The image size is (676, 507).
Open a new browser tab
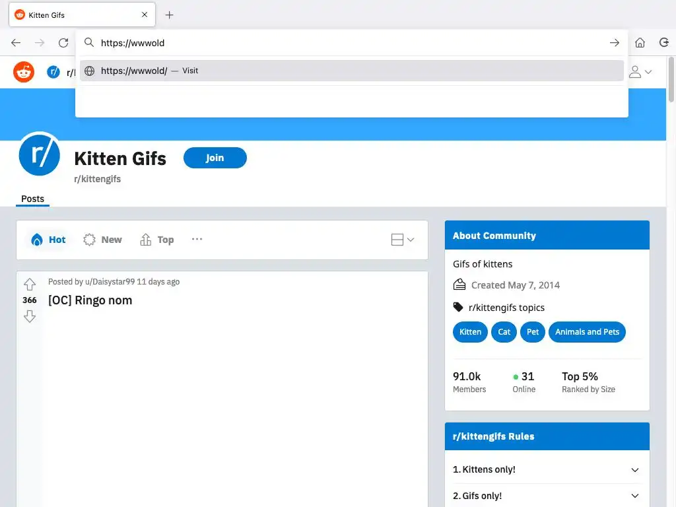(170, 15)
